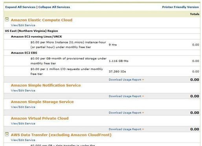This screenshot has width=202, height=146.
Task: Select bold 0.00 subtotal for Simple Notification Service
Action: [x=195, y=96]
